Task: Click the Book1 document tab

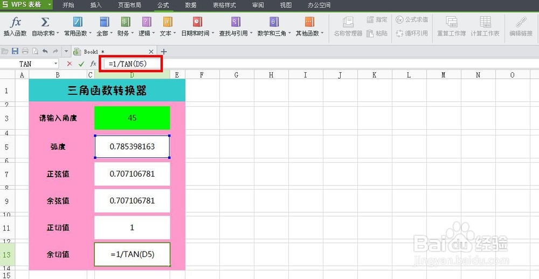Action: tap(113, 52)
